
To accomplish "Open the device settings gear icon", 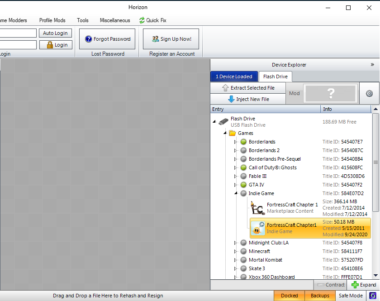I will tap(369, 93).
